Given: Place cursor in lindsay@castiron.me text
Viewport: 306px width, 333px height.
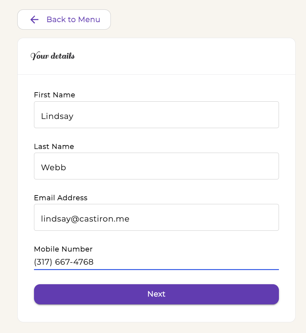Looking at the screenshot, I should [85, 219].
